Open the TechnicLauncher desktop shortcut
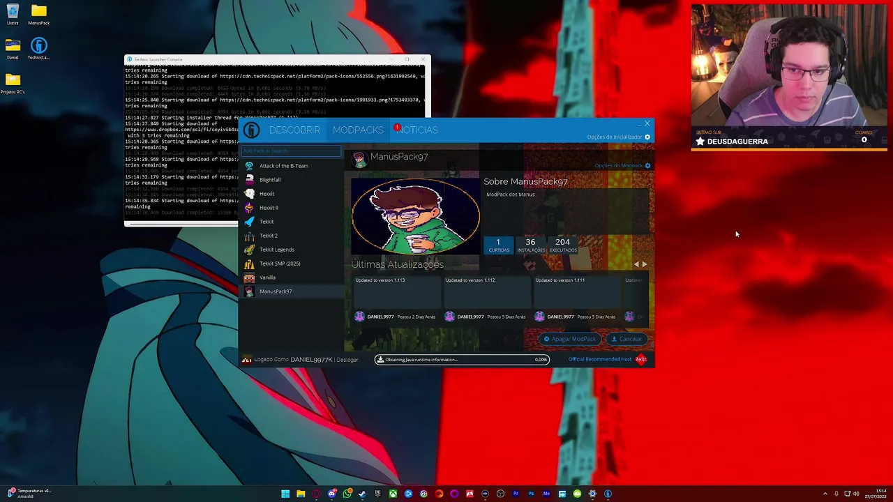Image resolution: width=893 pixels, height=502 pixels. (39, 49)
